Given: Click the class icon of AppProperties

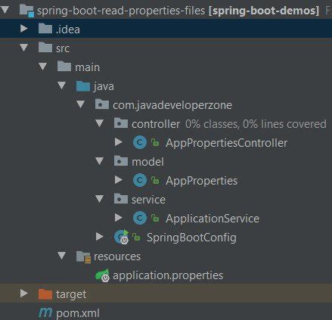Looking at the screenshot, I should point(140,180).
